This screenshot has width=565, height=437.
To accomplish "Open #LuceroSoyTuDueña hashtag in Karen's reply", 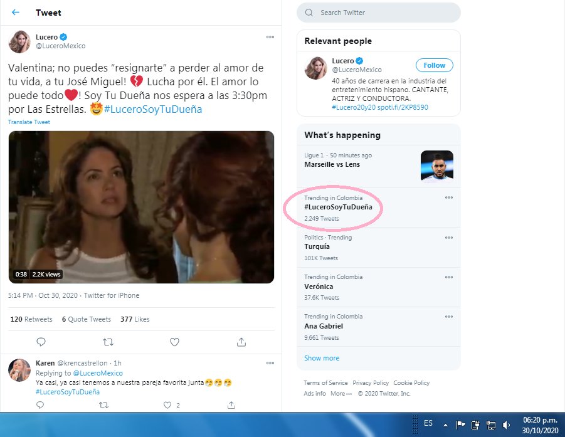I will tap(67, 392).
